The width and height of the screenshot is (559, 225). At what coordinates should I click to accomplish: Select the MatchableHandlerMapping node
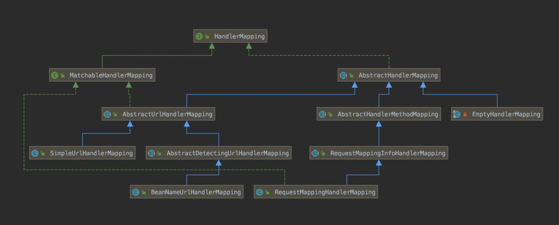pos(111,75)
